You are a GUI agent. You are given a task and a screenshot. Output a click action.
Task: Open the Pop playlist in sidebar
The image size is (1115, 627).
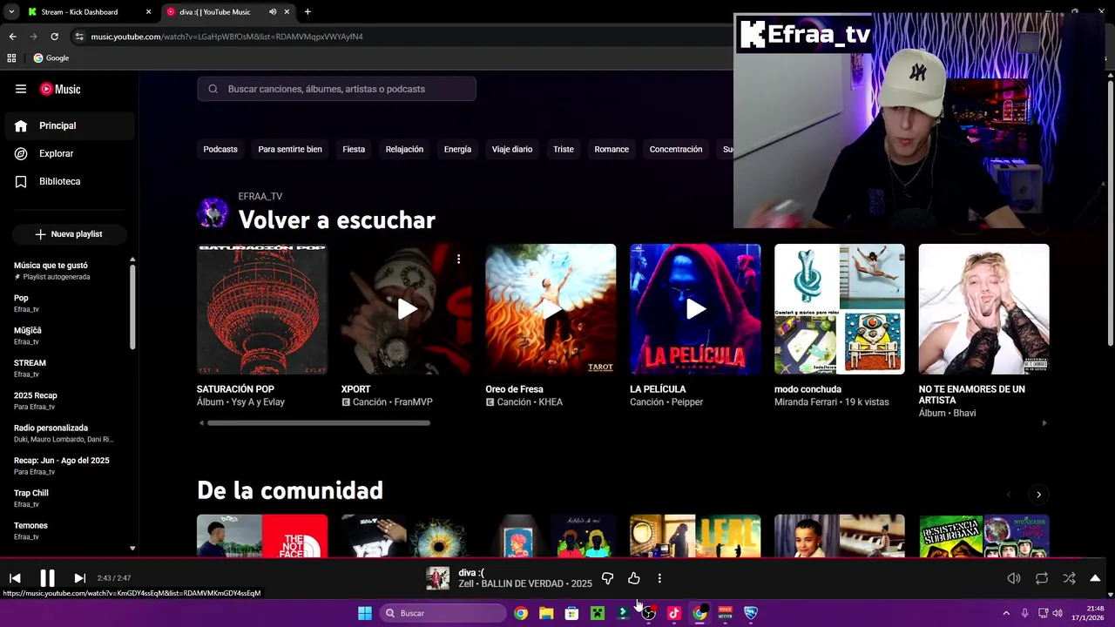[x=66, y=303]
